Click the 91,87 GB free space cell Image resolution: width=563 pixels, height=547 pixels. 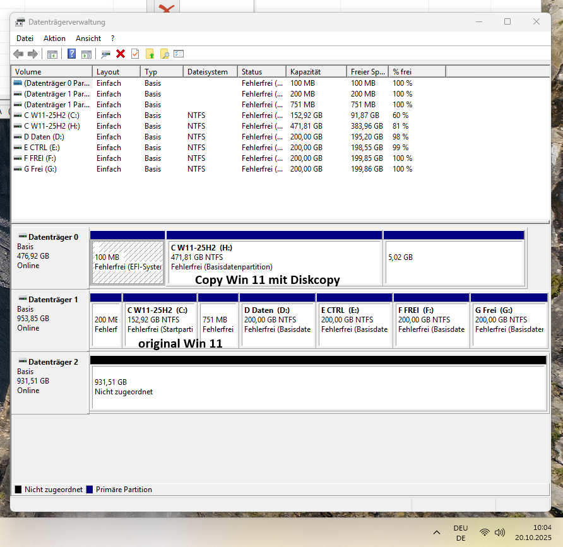coord(365,115)
